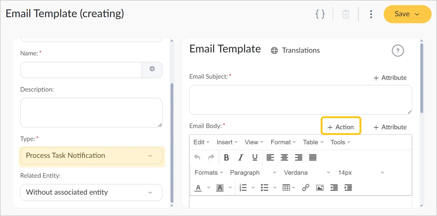
Task: Undo the last edit in editor
Action: coord(197,157)
